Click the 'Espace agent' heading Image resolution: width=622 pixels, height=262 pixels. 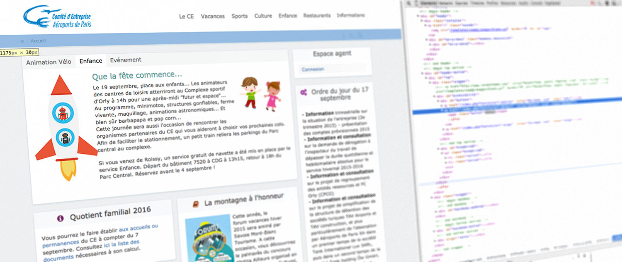pyautogui.click(x=332, y=53)
